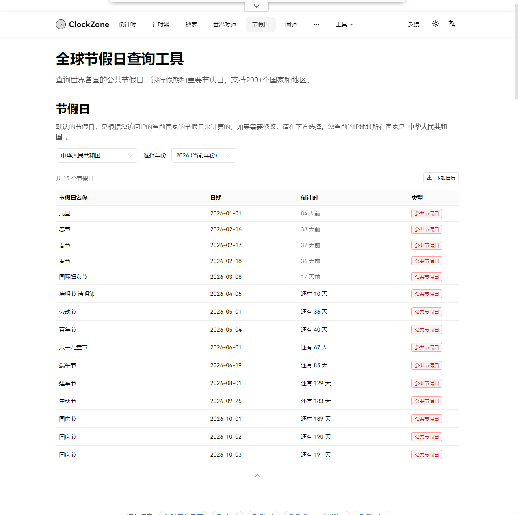Expand the 工具 menu chevron
This screenshot has height=515, width=519.
(352, 24)
